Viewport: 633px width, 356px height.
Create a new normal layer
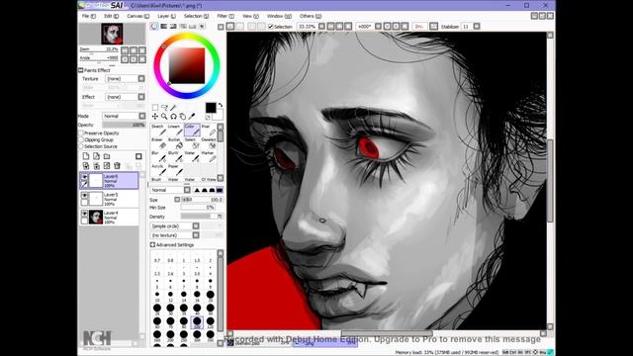[x=86, y=156]
